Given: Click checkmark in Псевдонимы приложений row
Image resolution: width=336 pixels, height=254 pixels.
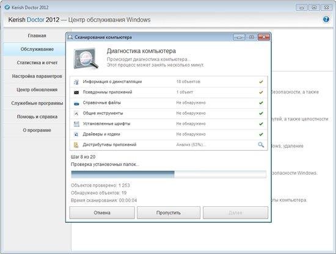Looking at the screenshot, I should tap(261, 92).
